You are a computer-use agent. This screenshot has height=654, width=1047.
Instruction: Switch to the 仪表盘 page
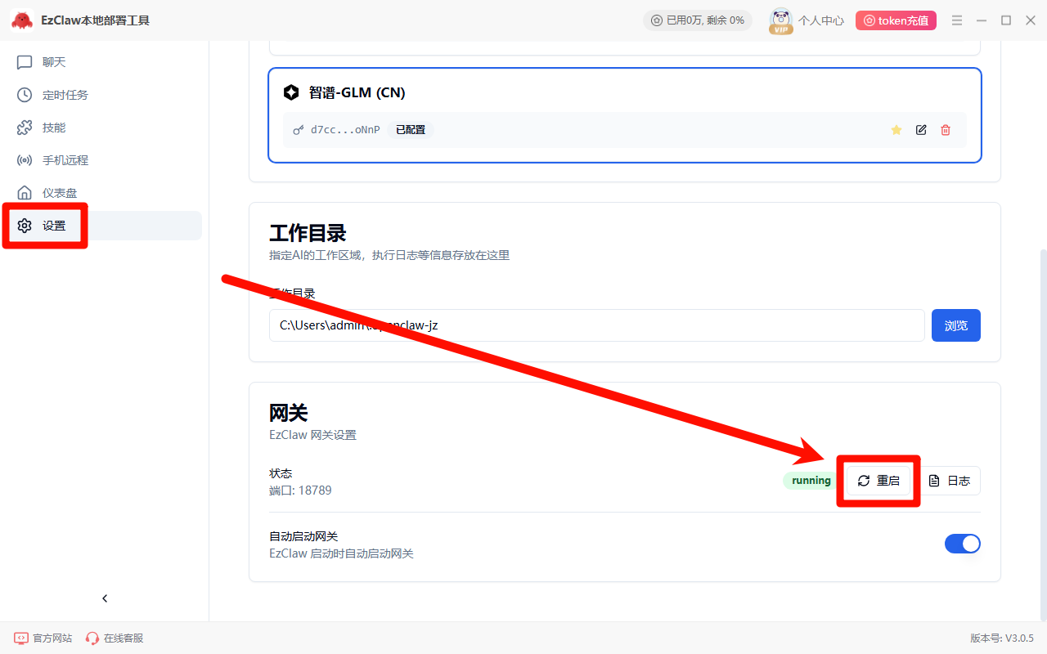[60, 193]
